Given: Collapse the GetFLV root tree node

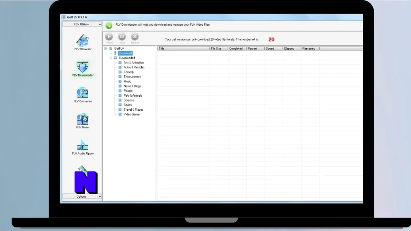Looking at the screenshot, I should [x=106, y=49].
